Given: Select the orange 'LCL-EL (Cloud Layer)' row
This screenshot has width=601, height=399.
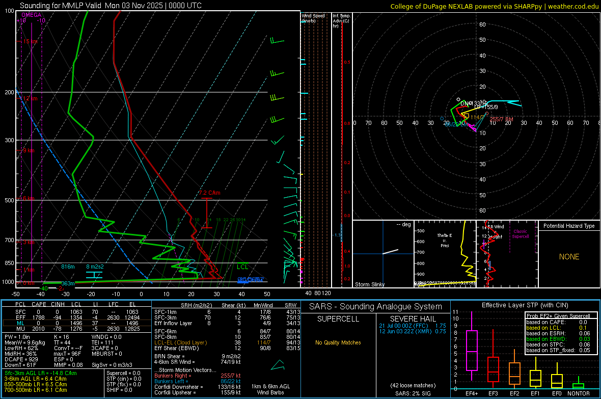Looking at the screenshot, I should [x=226, y=342].
